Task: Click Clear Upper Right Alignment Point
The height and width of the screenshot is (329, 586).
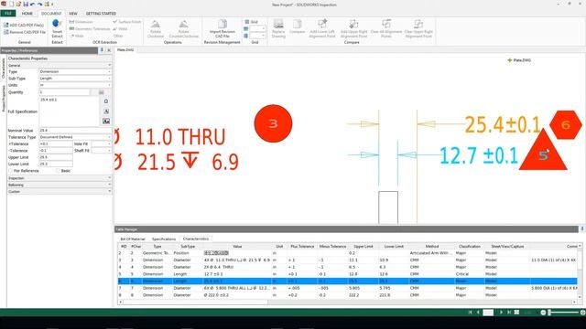Action: pyautogui.click(x=418, y=28)
